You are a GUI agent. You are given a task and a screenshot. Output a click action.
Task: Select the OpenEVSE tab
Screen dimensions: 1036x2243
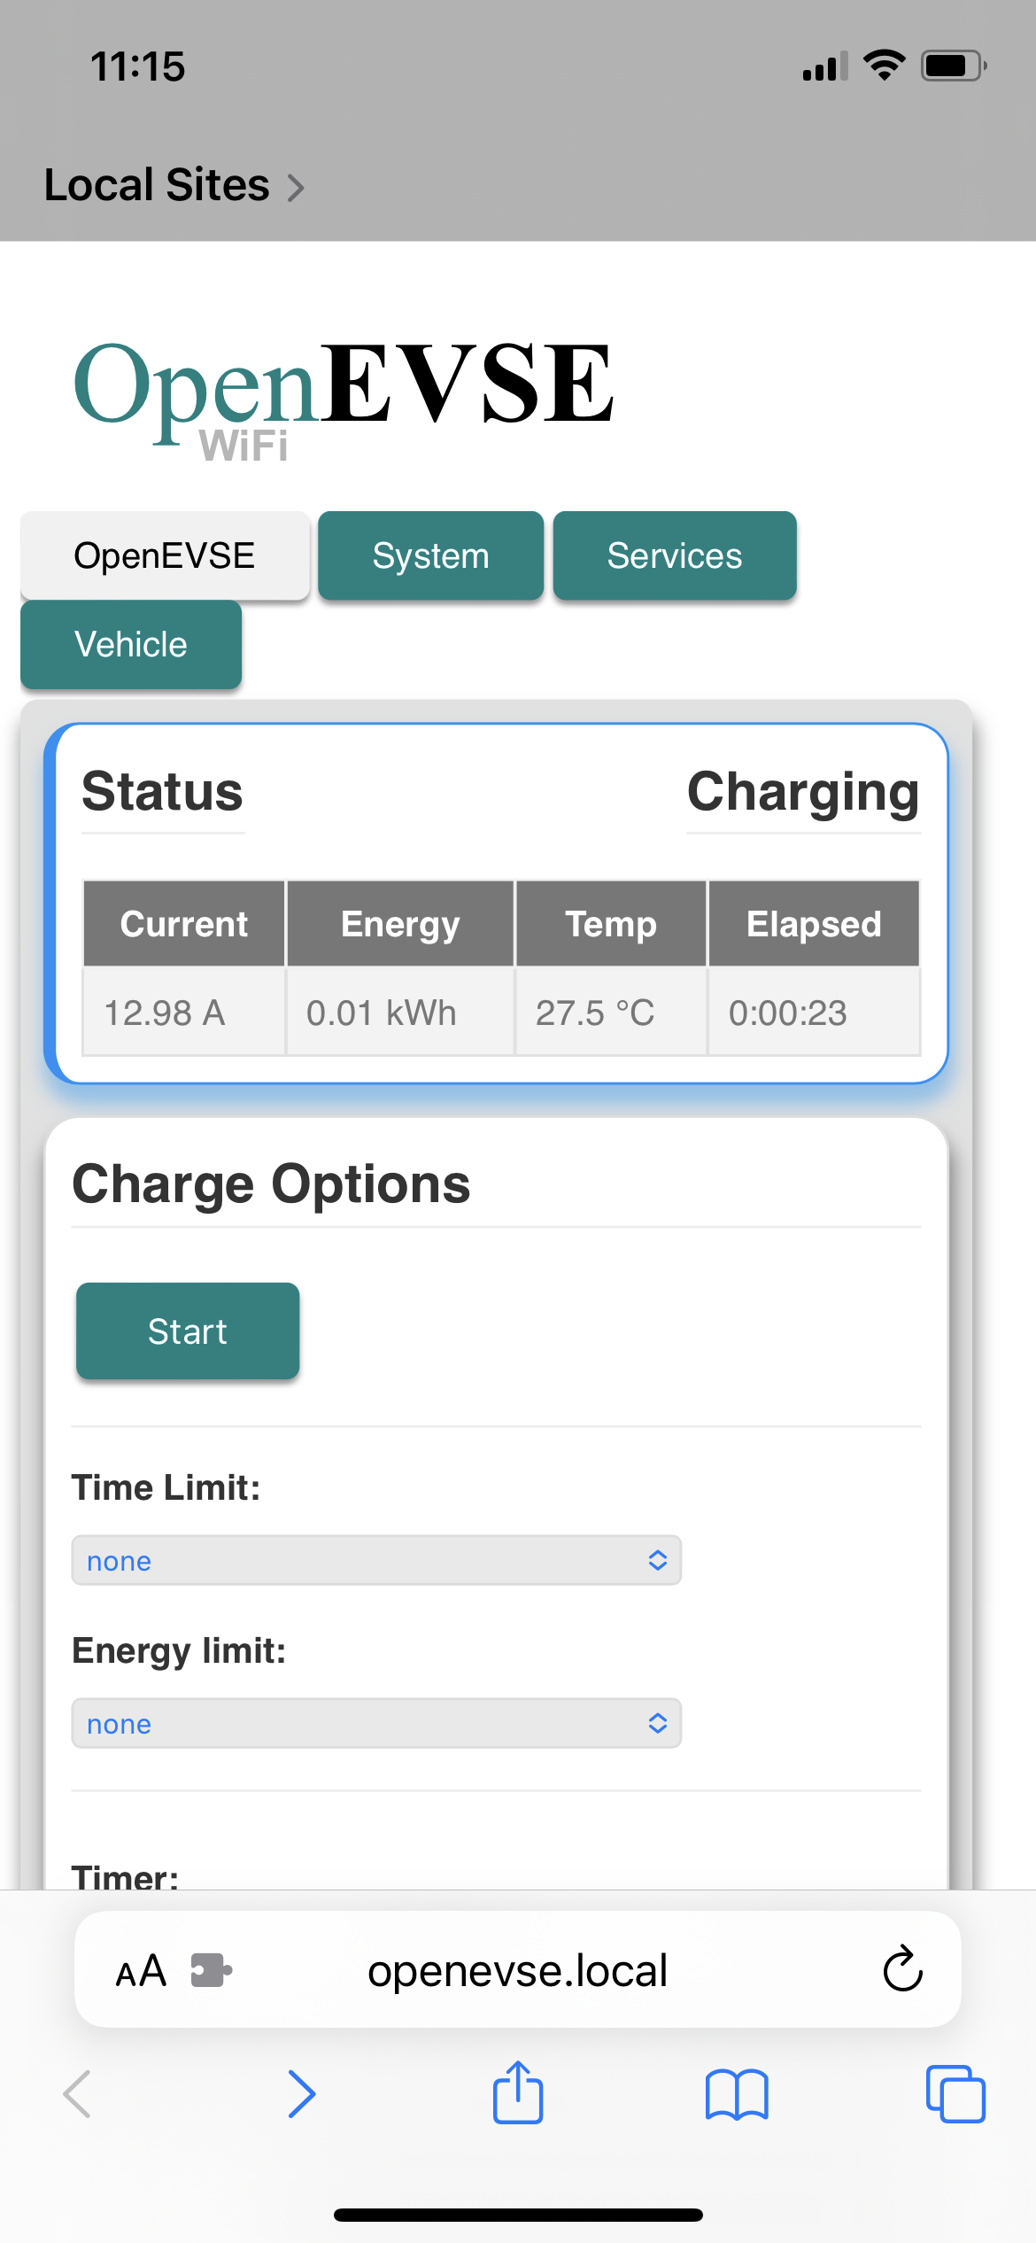click(165, 555)
